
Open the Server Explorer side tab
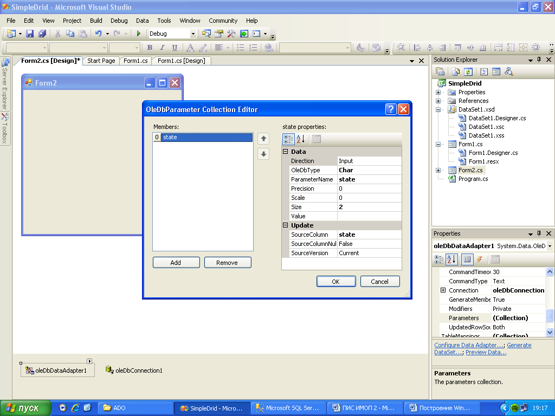click(5, 84)
